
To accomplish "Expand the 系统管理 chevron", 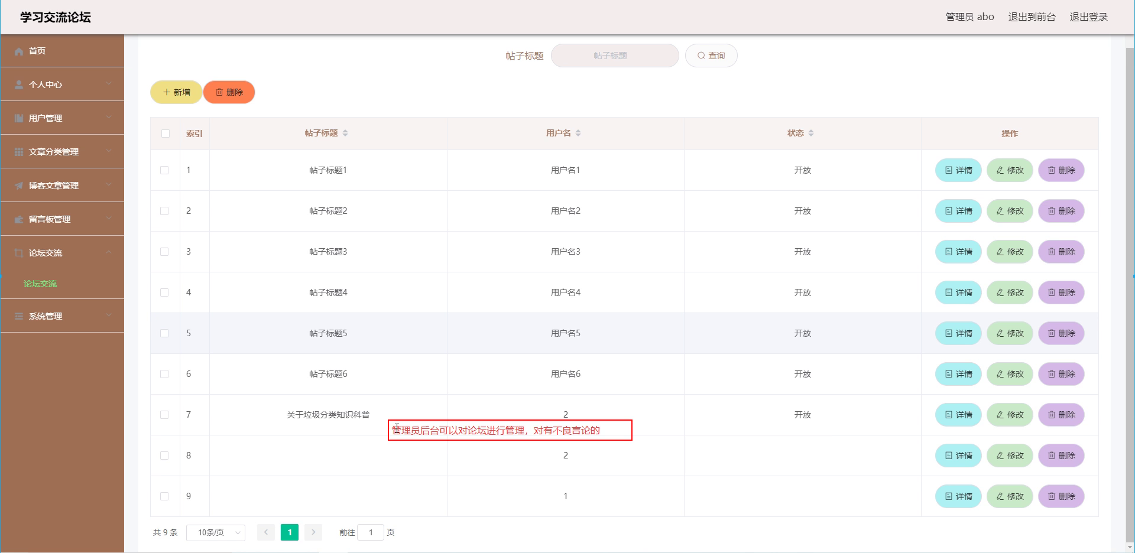I will tap(109, 315).
